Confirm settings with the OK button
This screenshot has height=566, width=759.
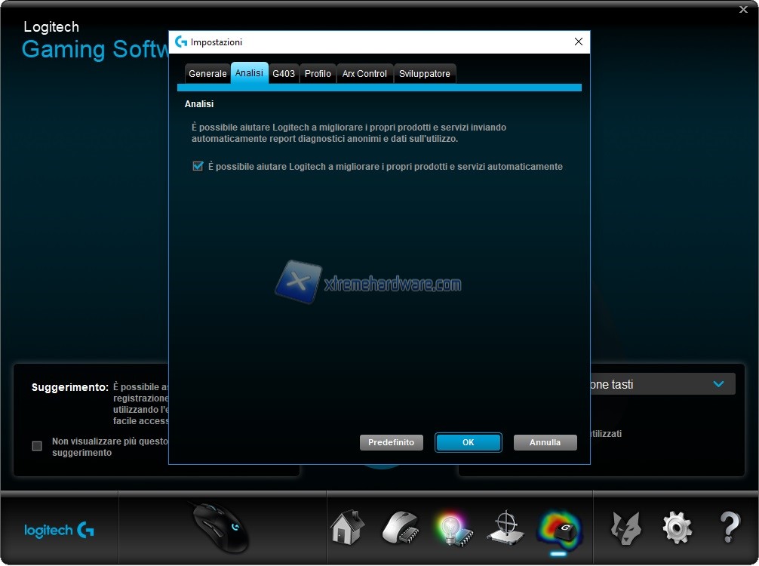pos(468,442)
